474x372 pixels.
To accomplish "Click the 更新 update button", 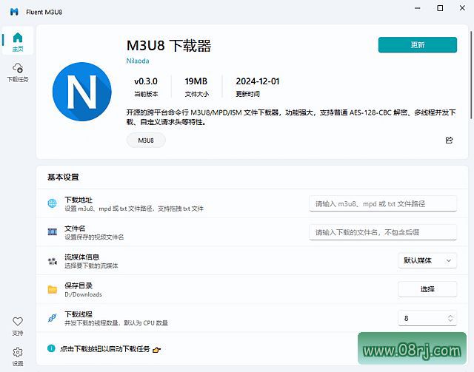I will pyautogui.click(x=418, y=44).
